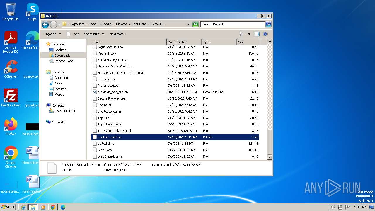Select Firefox desktop icon

click(11, 127)
